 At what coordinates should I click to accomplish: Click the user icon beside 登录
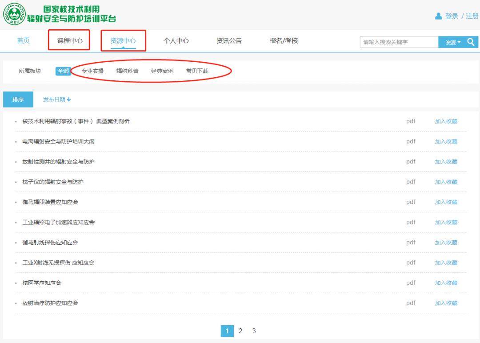tap(437, 16)
